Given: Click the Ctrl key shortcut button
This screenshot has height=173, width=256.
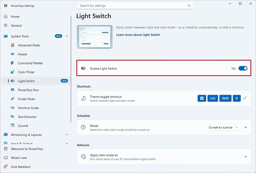Looking at the screenshot, I should click(212, 98).
